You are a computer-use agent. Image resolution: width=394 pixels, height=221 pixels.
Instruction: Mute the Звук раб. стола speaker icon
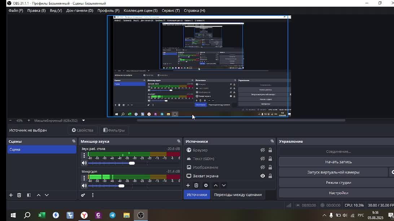(x=84, y=163)
